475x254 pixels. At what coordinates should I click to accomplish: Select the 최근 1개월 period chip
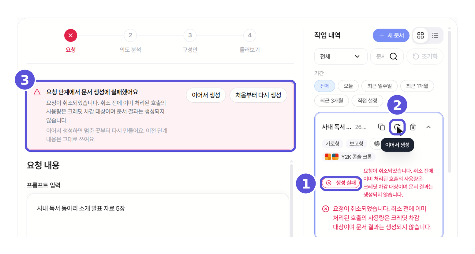click(x=417, y=86)
